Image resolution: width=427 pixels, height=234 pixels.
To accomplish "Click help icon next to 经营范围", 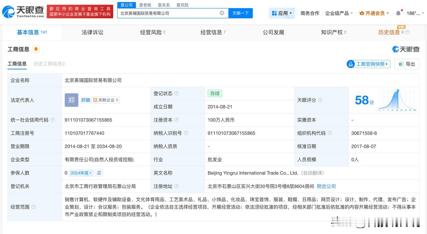I will coord(33,207).
